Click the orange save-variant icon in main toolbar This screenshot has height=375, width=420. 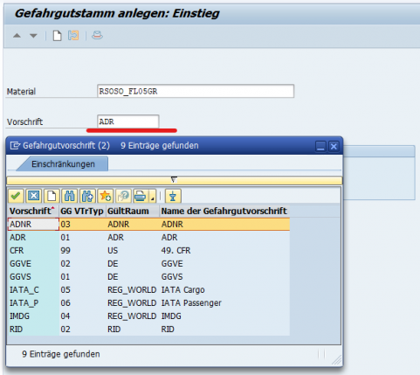(73, 36)
